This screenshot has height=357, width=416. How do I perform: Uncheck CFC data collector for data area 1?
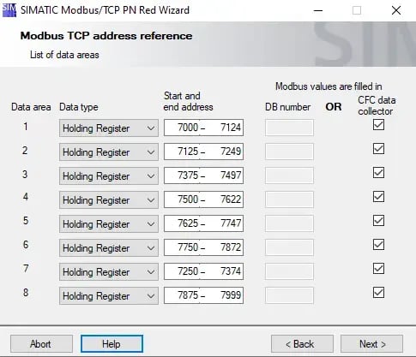point(378,125)
